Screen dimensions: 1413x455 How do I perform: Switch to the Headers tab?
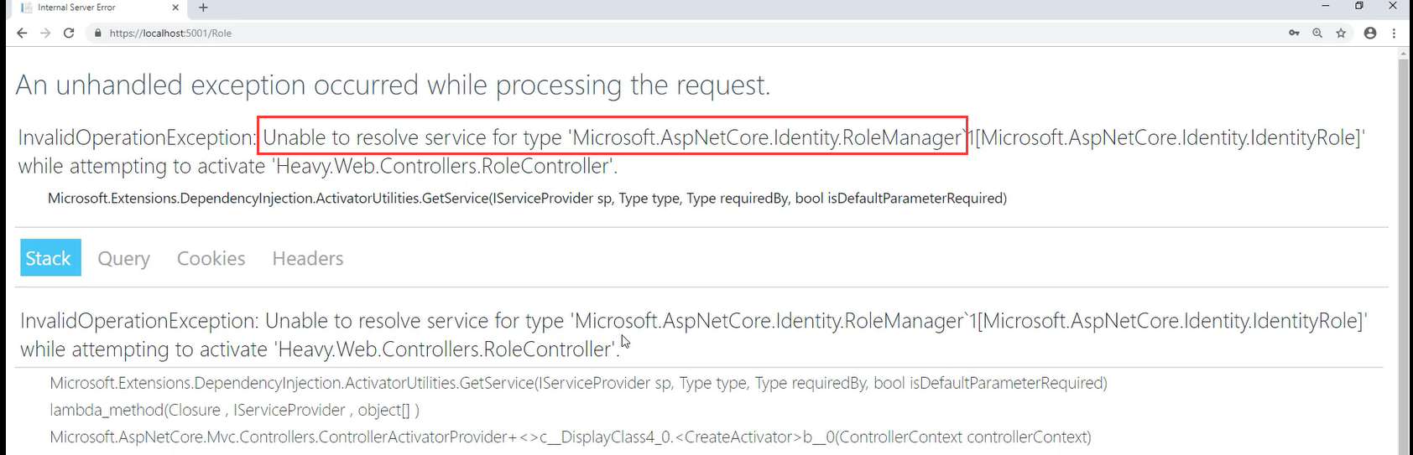[308, 258]
